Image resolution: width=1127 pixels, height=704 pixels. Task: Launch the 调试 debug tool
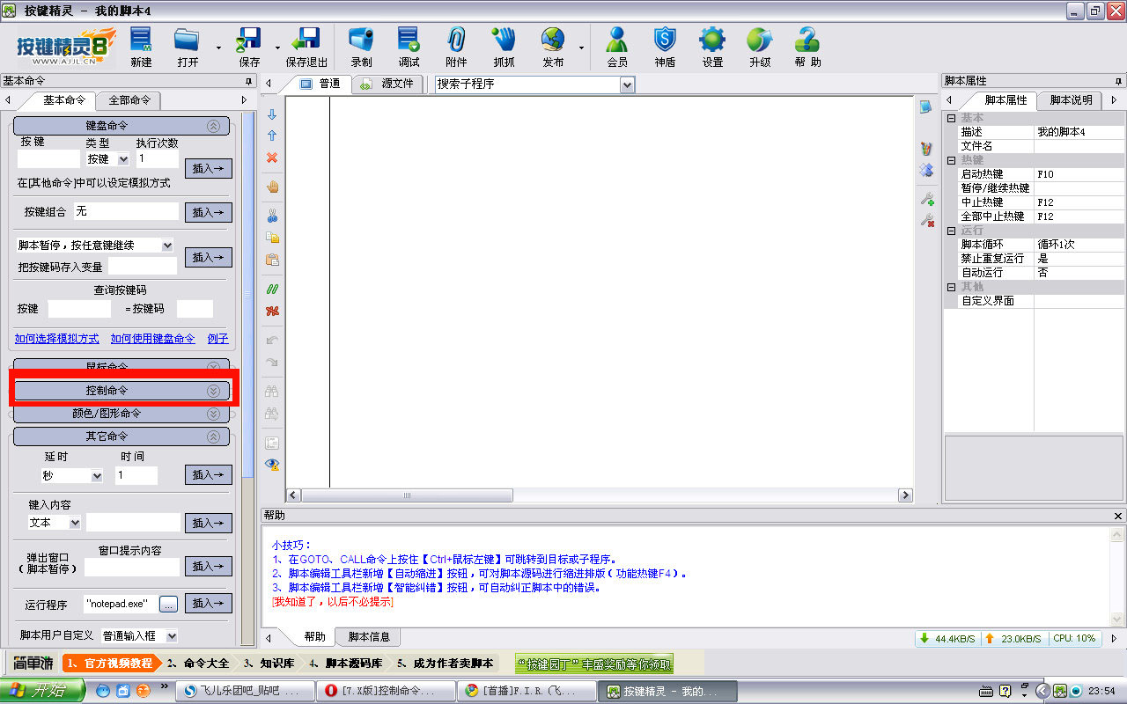tap(409, 47)
